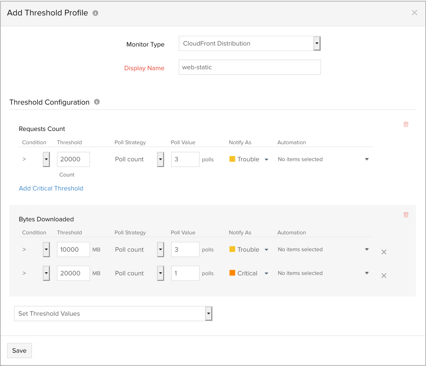Viewport: 426px width, 366px height.
Task: Expand the Notify As dropdown showing Critical
Action: 267,273
